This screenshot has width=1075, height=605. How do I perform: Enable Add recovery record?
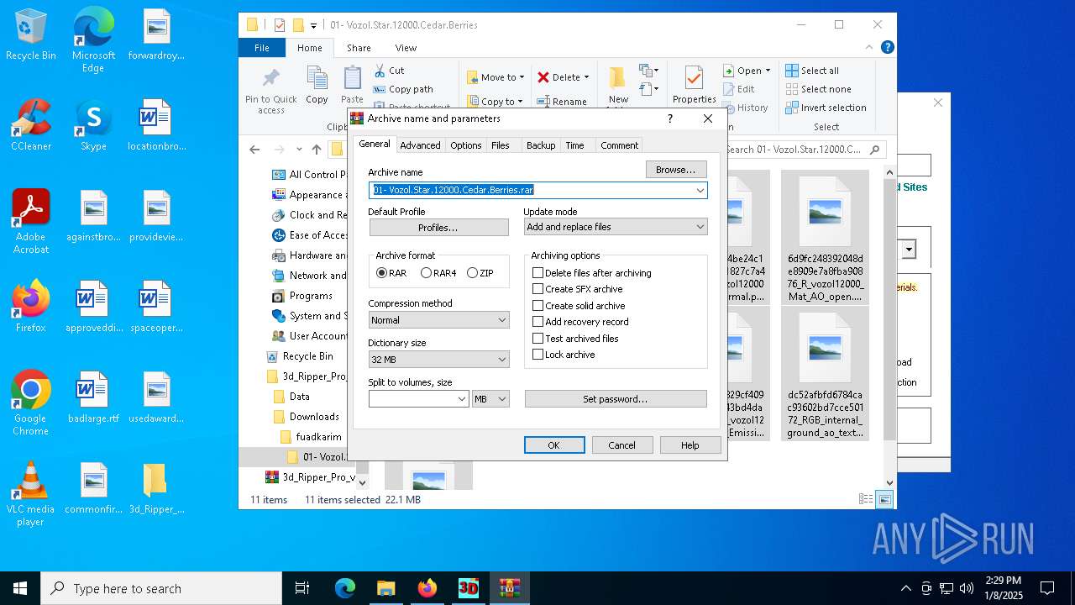point(580,322)
